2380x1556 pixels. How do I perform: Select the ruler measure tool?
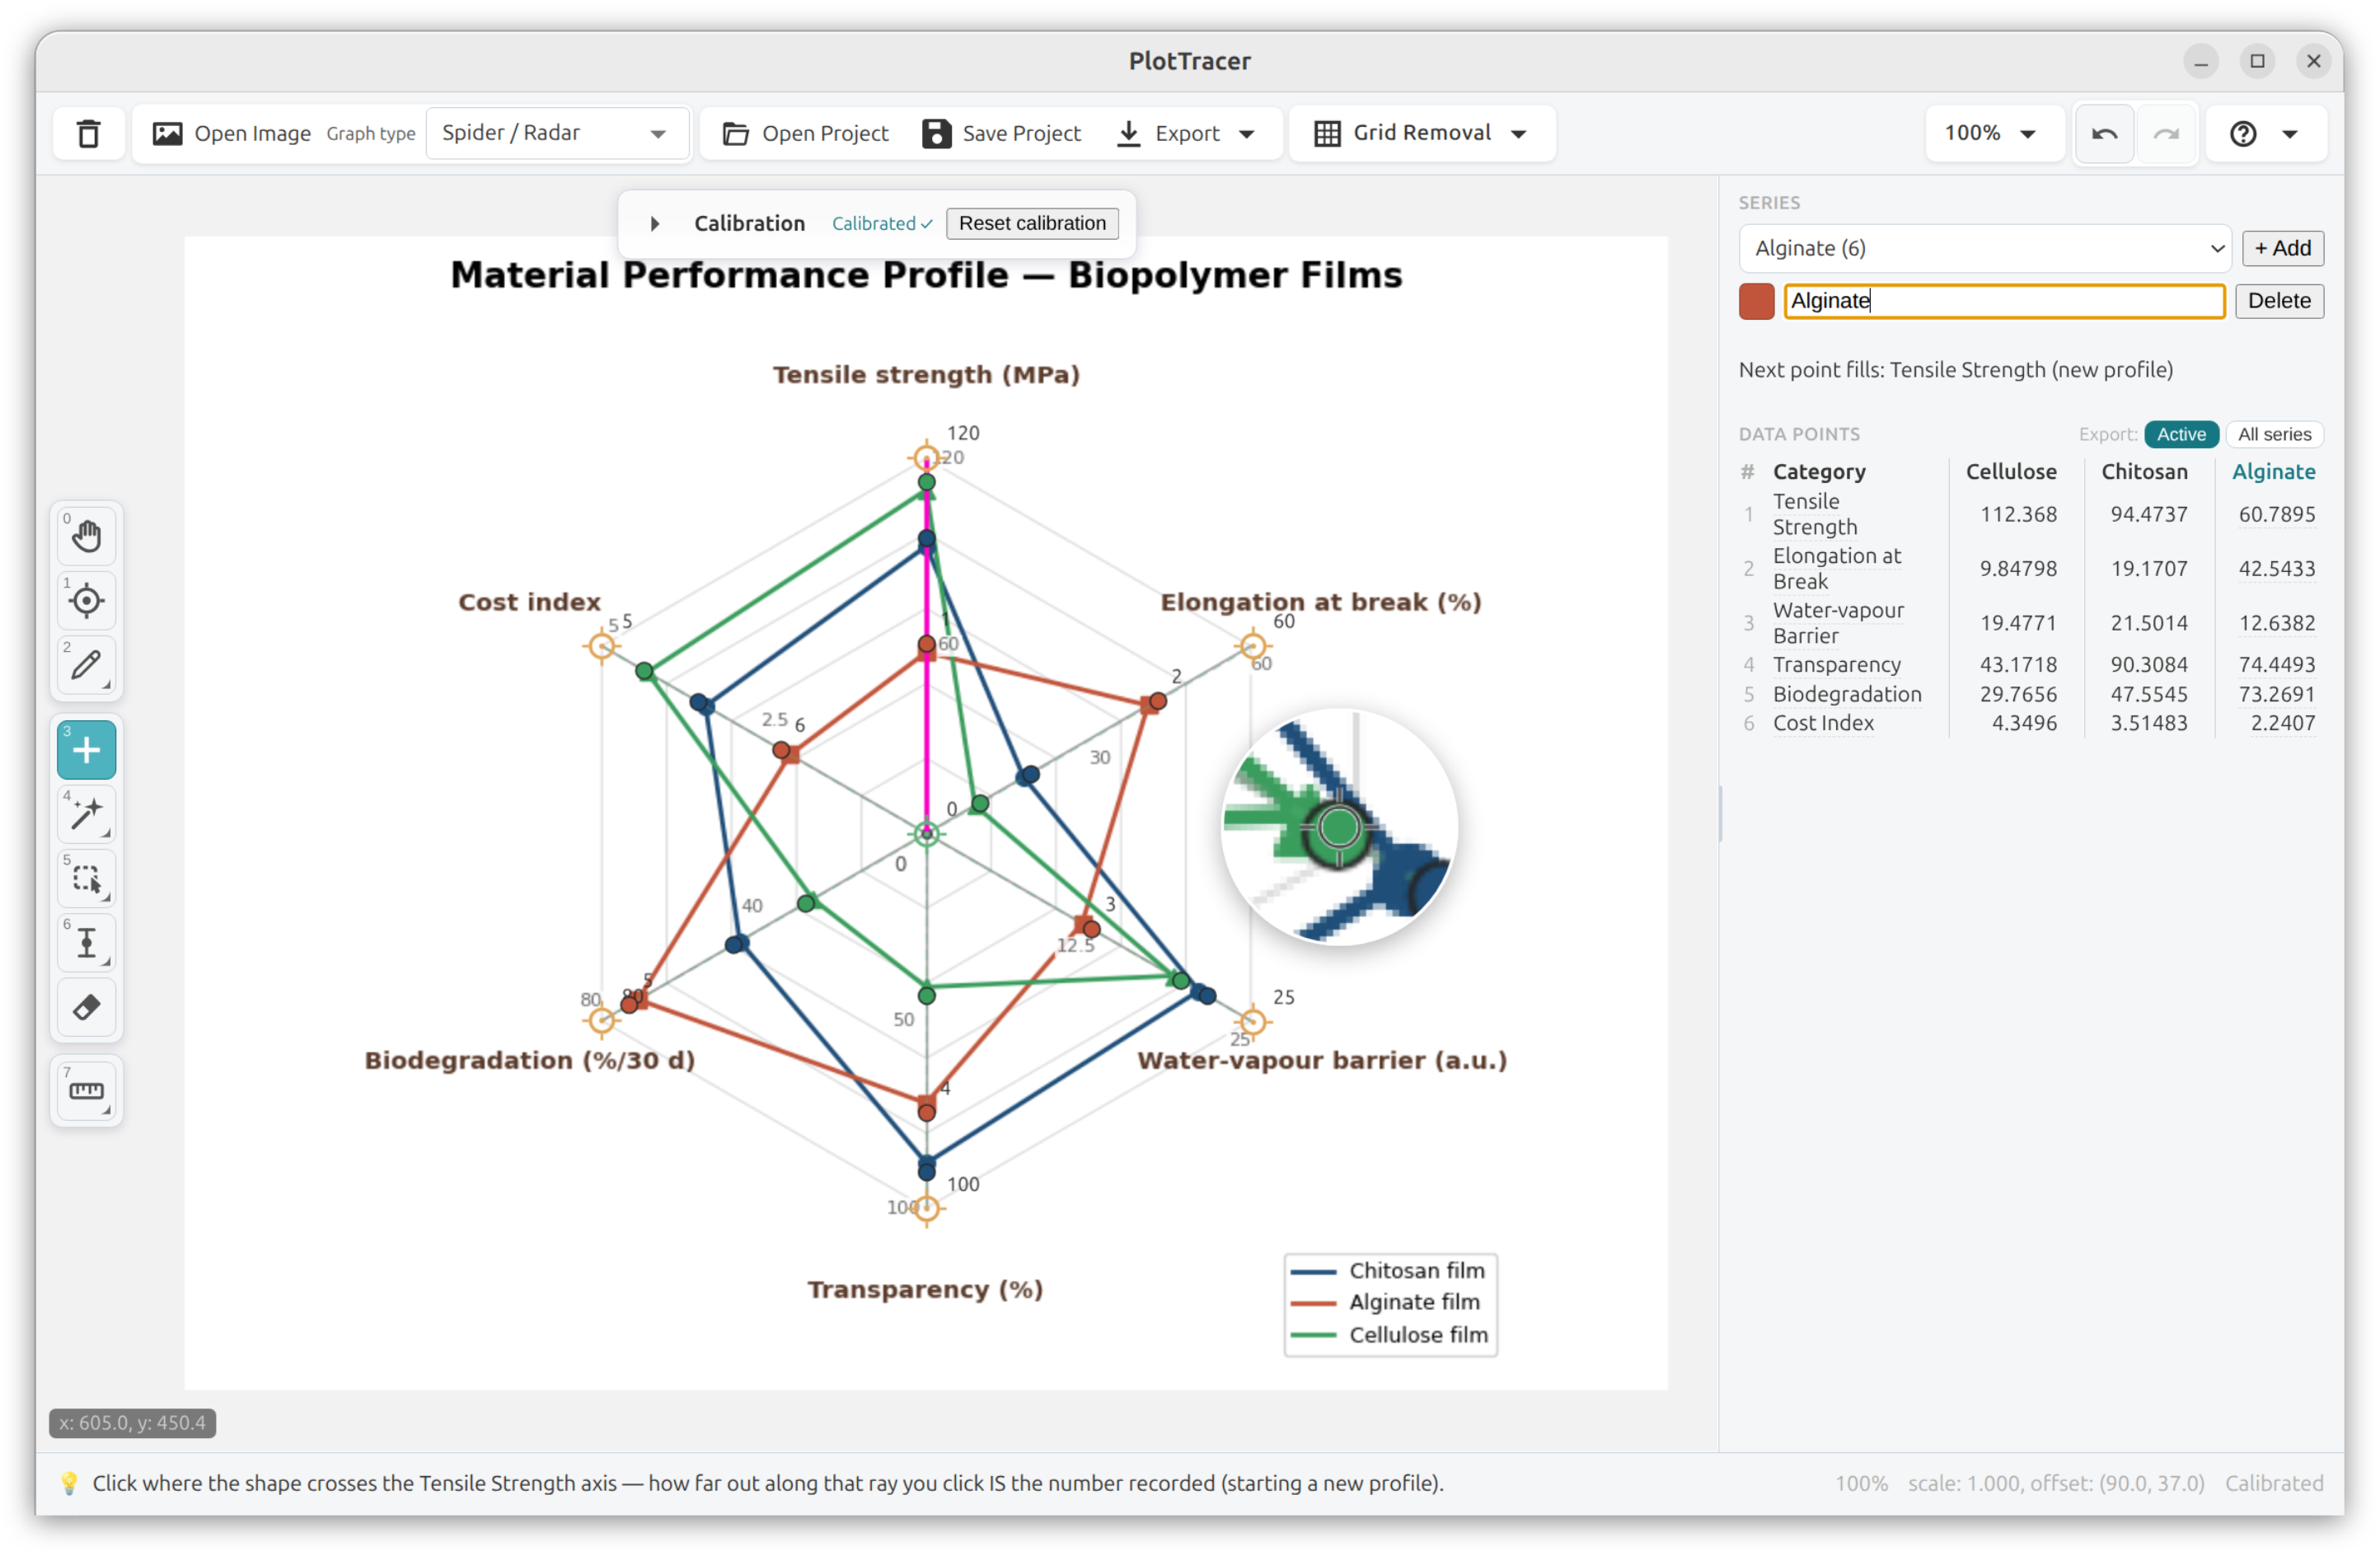(86, 1091)
